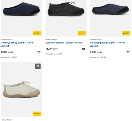This screenshot has height=121, width=132.
Task: View the black padded slipper image
Action: pyautogui.click(x=66, y=9)
